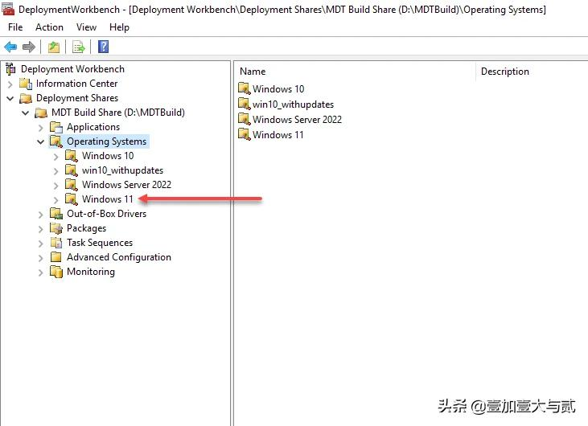Expand the Windows 11 tree folder
The width and height of the screenshot is (588, 426).
click(56, 200)
